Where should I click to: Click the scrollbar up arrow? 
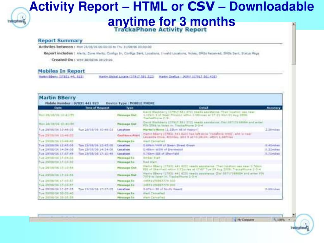tap(294, 24)
